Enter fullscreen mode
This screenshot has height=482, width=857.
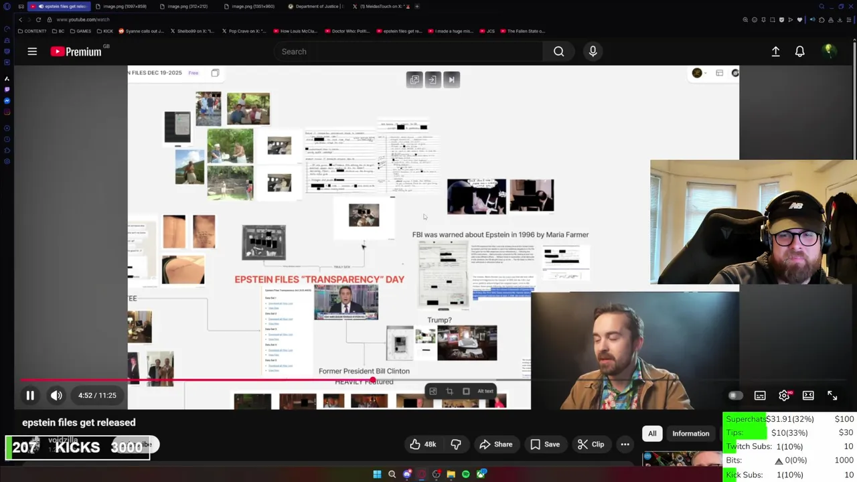pos(832,396)
